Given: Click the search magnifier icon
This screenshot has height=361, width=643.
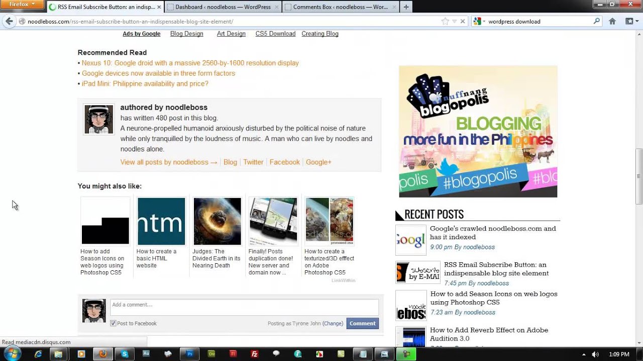Looking at the screenshot, I should point(596,21).
